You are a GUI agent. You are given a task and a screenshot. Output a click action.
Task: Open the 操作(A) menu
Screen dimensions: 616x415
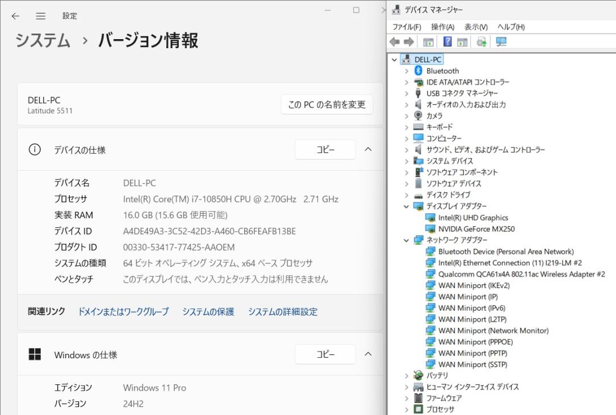coord(442,27)
